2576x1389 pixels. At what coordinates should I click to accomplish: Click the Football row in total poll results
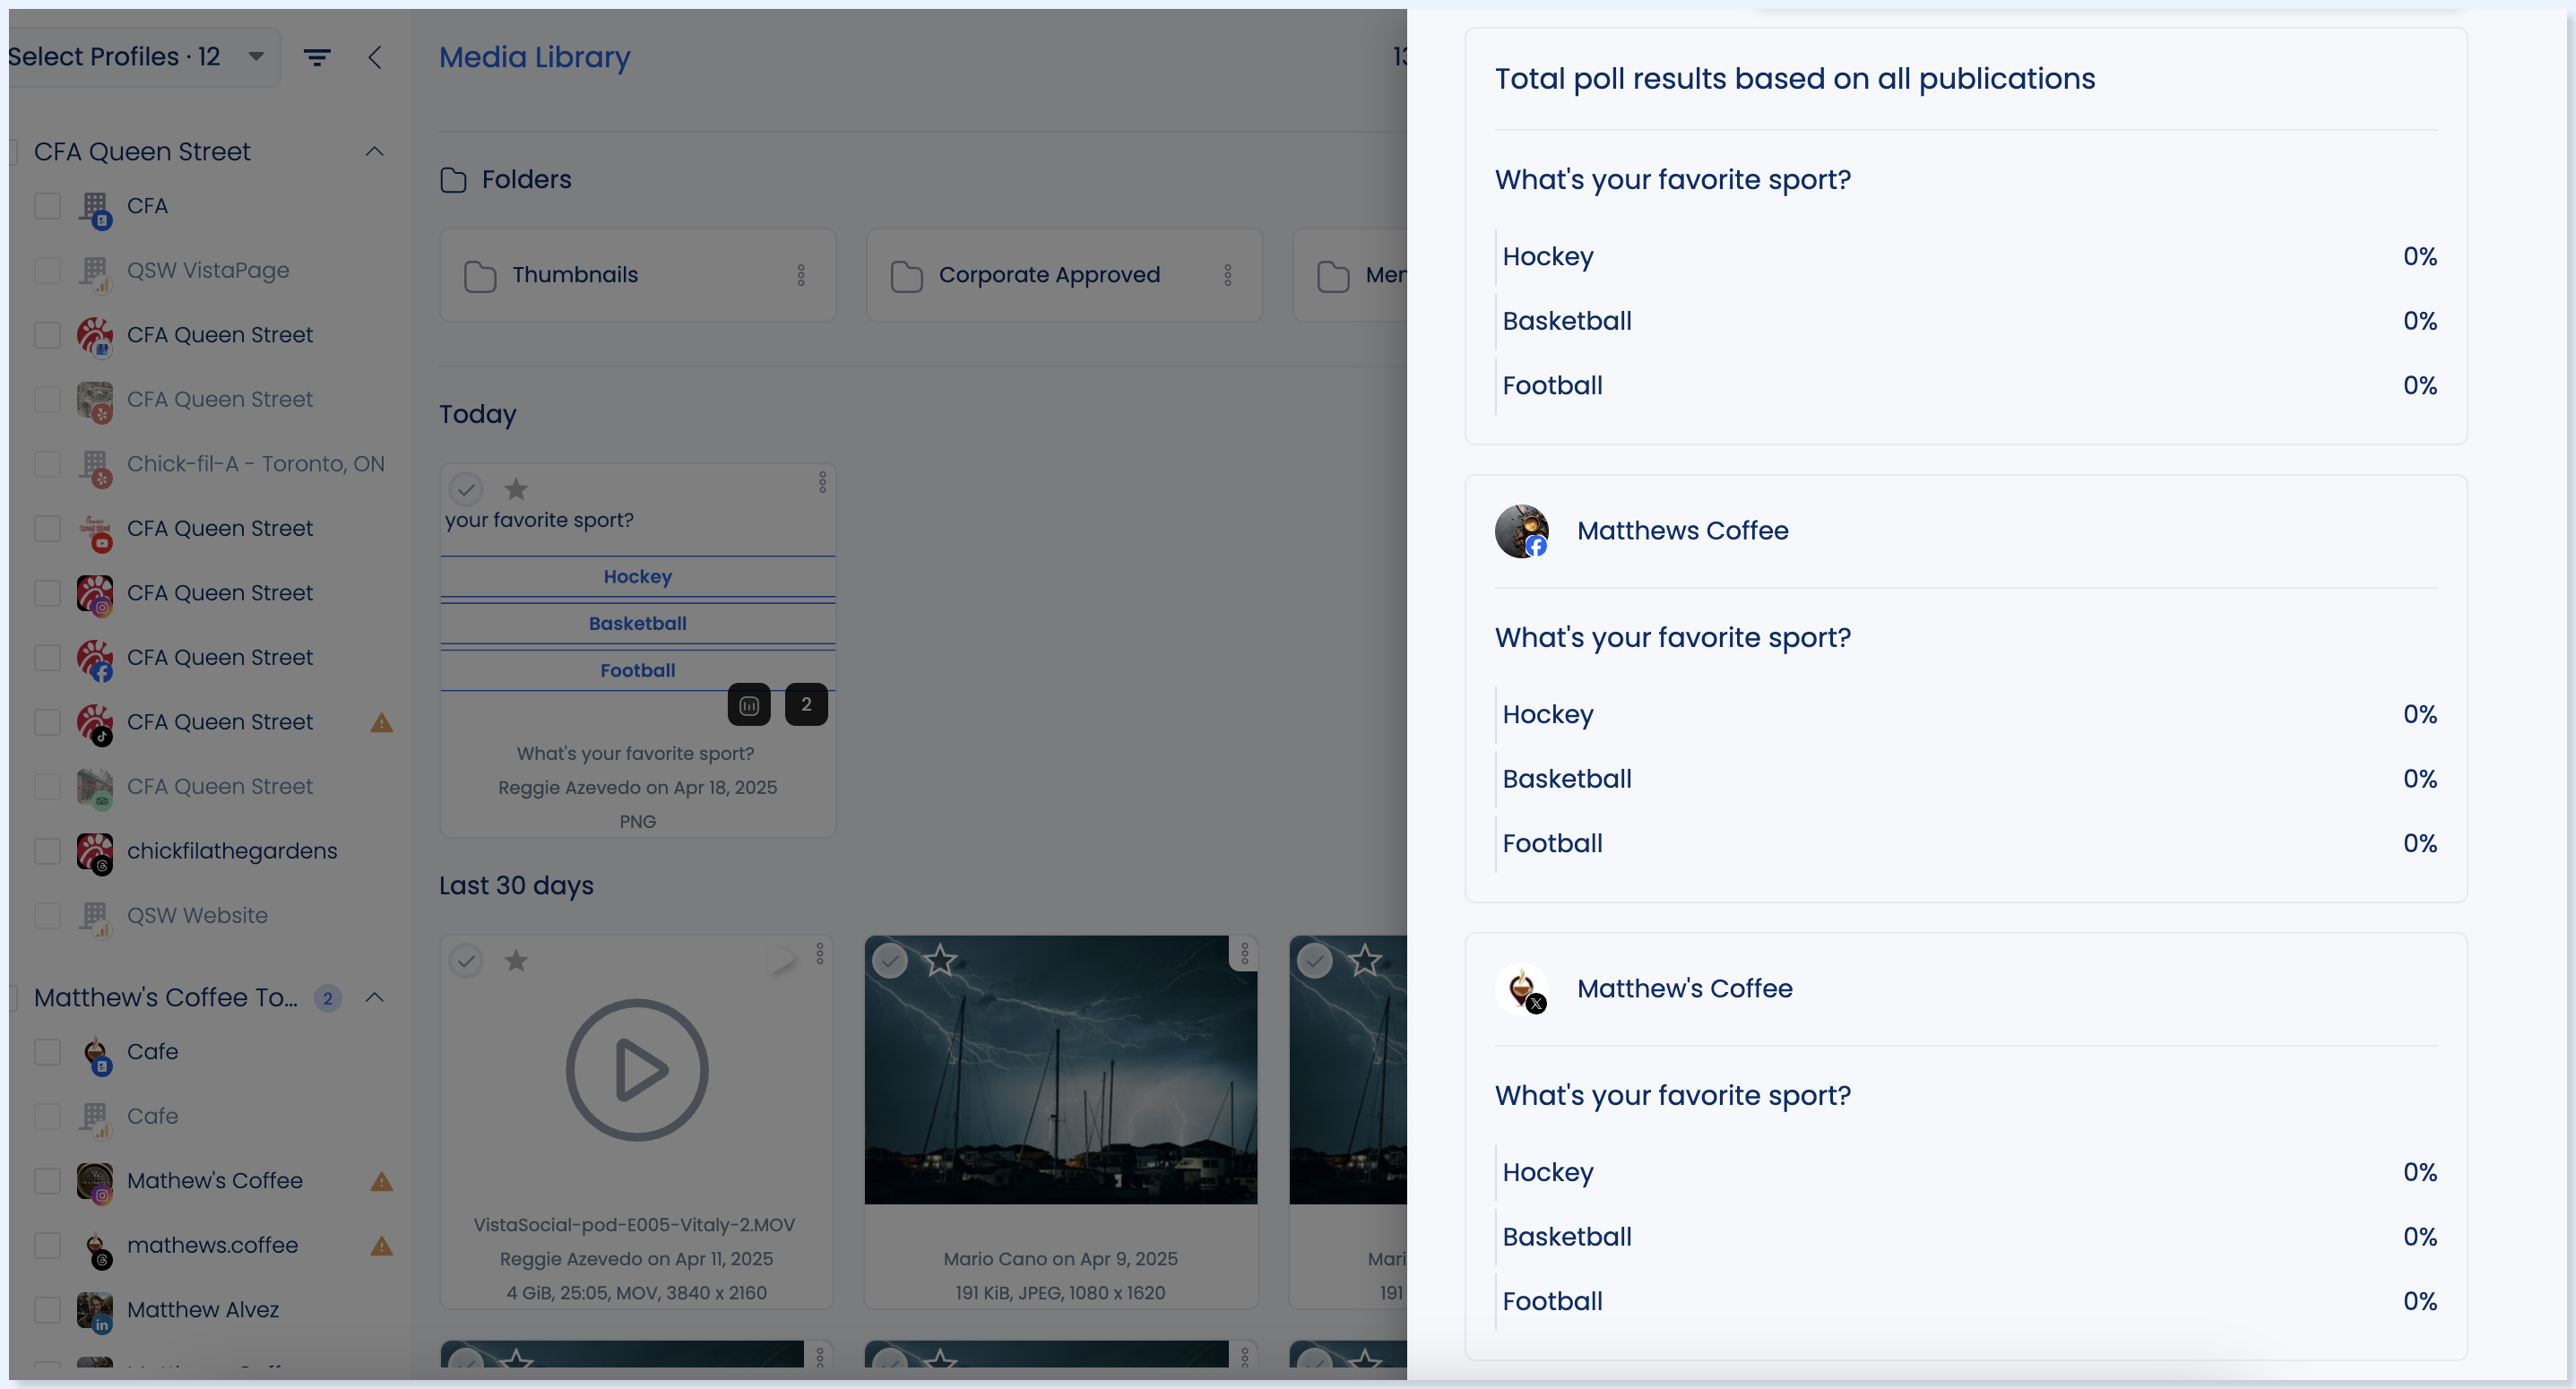pyautogui.click(x=1966, y=386)
